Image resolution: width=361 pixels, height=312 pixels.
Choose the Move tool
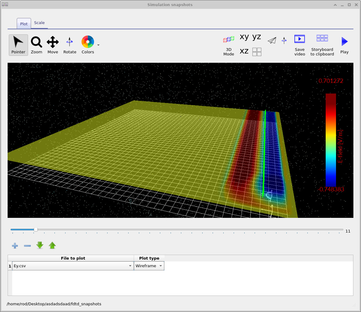[53, 45]
